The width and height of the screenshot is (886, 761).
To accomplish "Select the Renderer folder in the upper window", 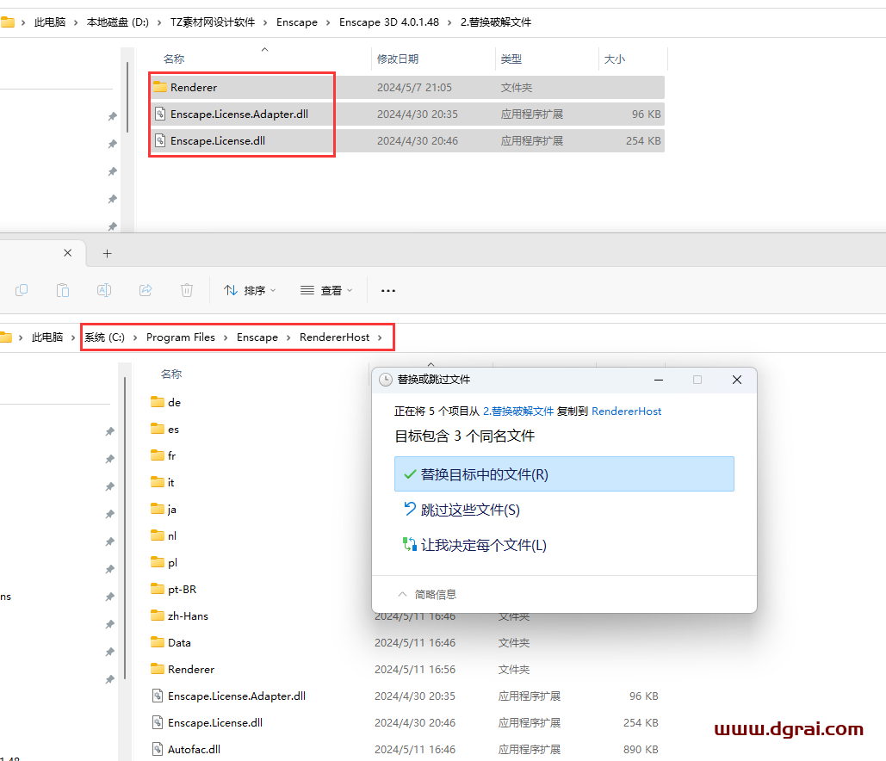I will click(406, 87).
